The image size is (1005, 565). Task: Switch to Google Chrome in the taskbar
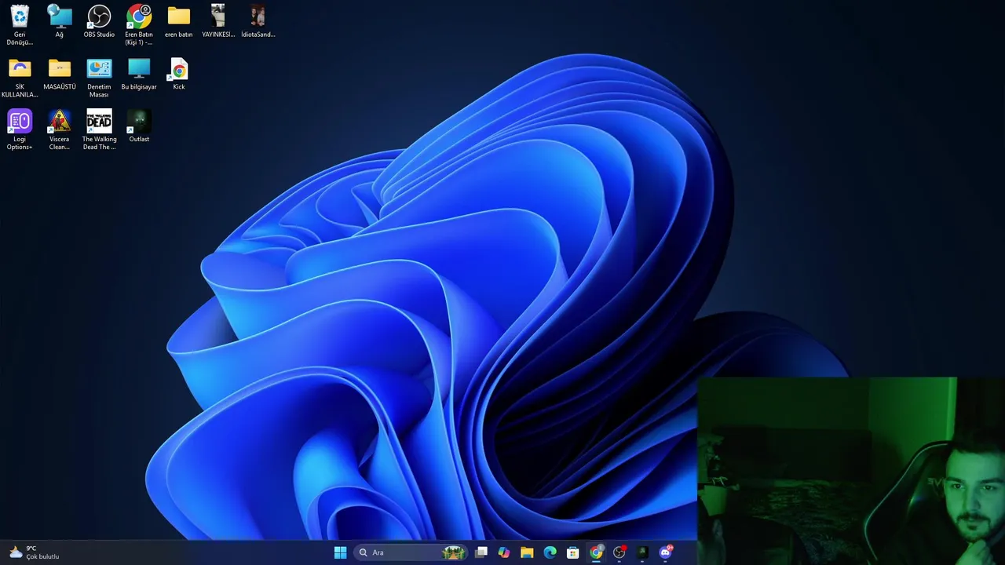[x=596, y=552]
